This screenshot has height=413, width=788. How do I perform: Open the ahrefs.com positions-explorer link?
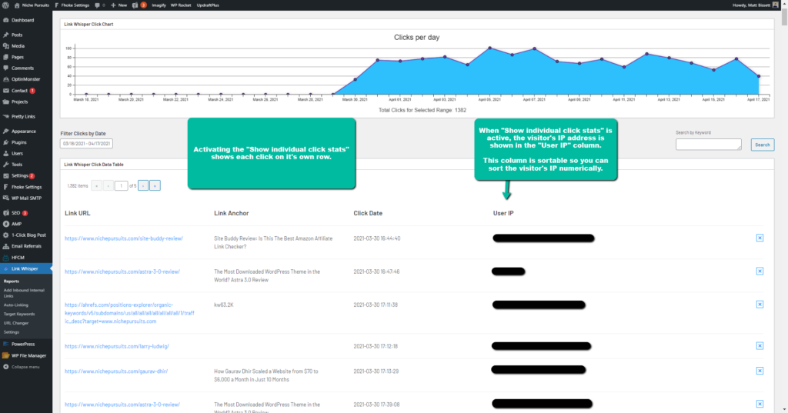(x=129, y=313)
